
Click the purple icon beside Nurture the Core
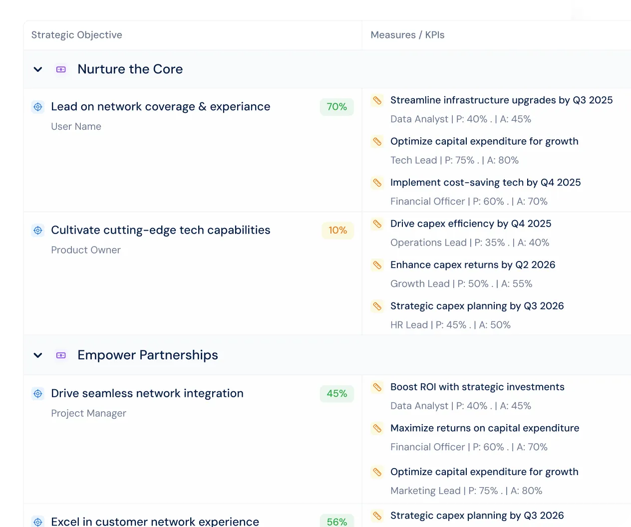[x=61, y=69]
